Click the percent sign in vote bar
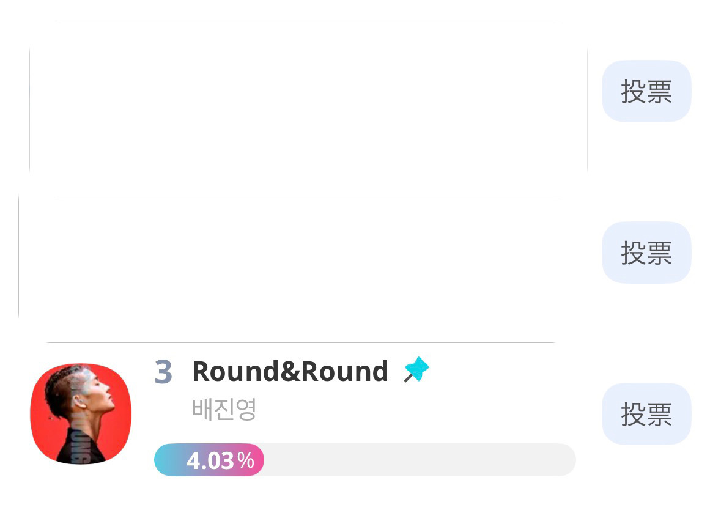The width and height of the screenshot is (721, 513). click(246, 460)
